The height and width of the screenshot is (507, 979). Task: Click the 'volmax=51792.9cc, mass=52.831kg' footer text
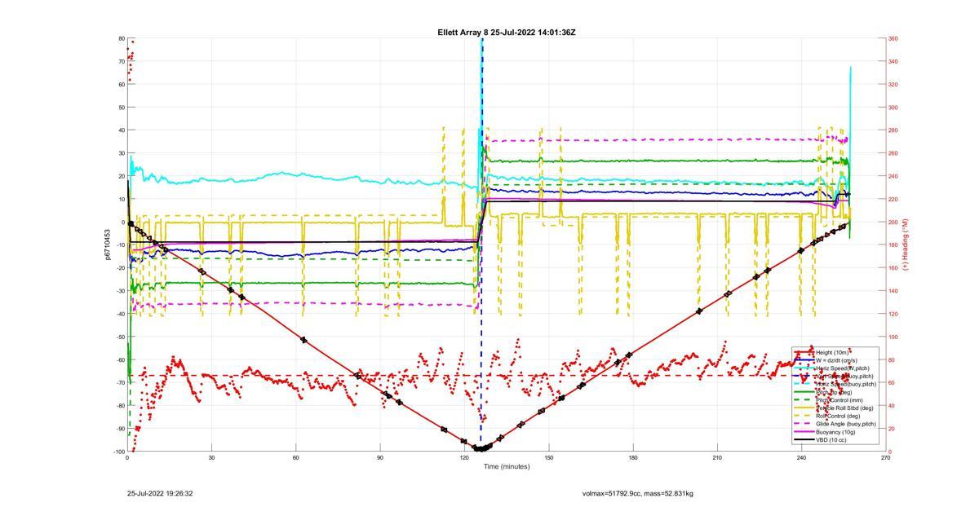pos(638,493)
